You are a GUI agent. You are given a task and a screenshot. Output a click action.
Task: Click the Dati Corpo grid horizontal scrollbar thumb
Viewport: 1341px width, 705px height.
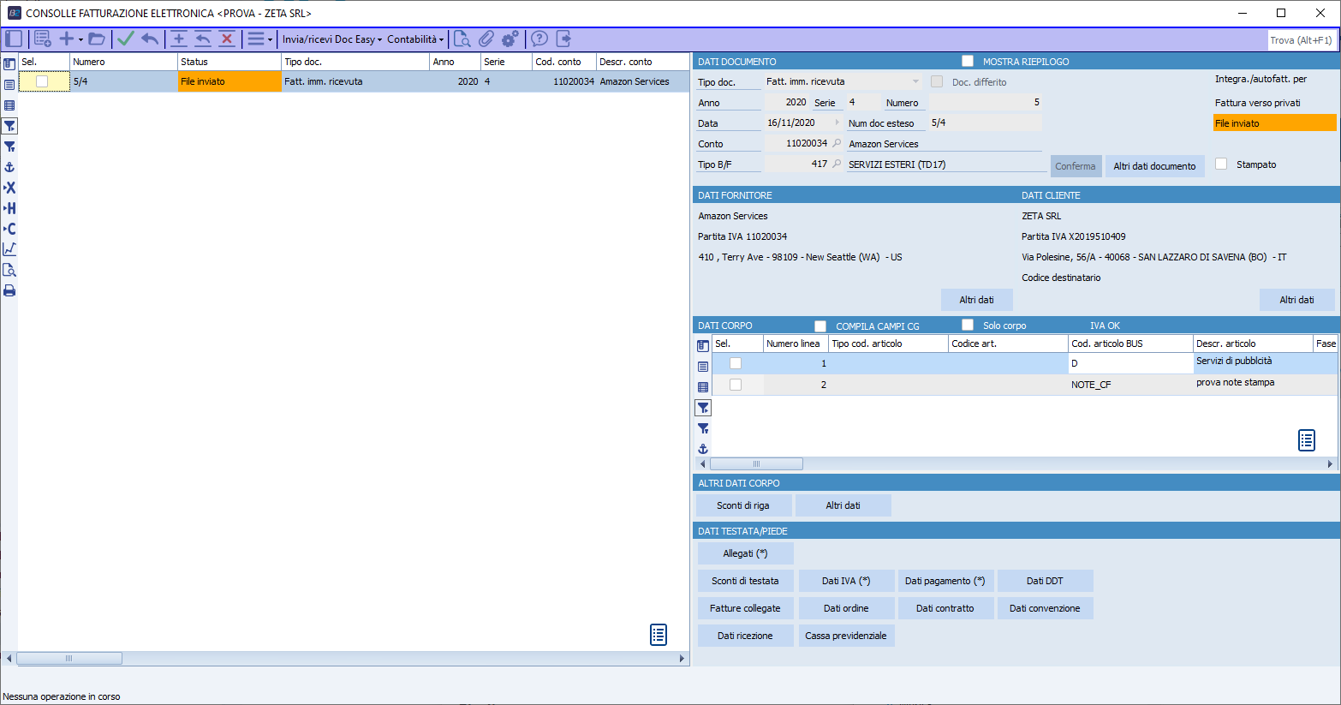756,464
